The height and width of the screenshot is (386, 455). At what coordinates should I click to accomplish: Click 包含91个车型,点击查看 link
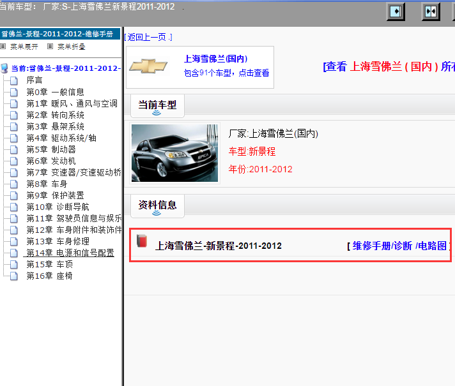click(x=226, y=73)
